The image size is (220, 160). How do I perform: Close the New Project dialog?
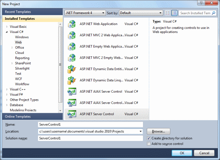pos(212,3)
